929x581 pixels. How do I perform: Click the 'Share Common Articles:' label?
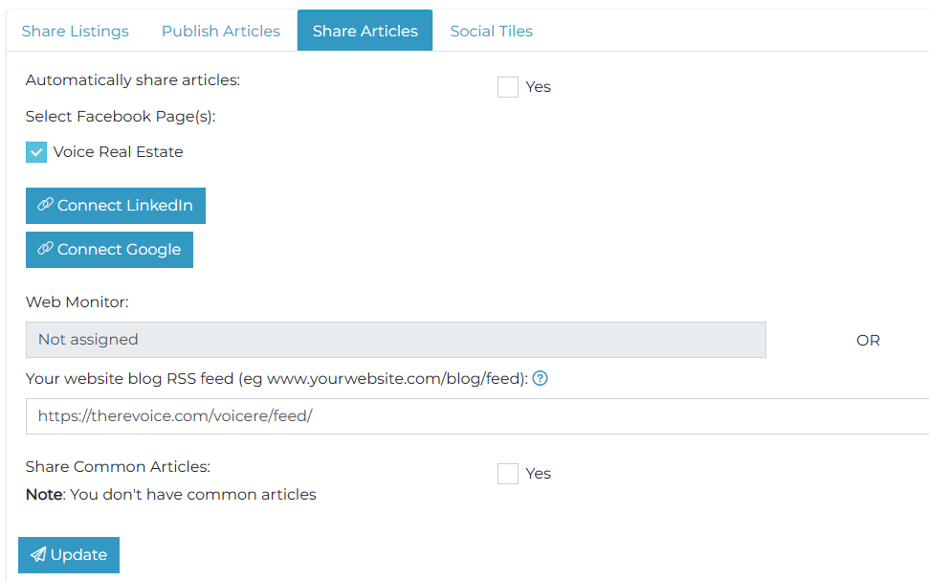click(118, 466)
